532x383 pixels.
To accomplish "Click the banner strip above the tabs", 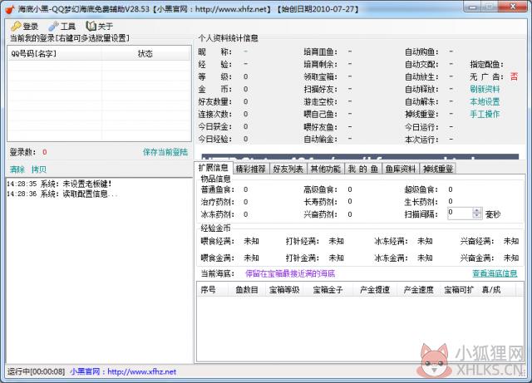I will [360, 157].
